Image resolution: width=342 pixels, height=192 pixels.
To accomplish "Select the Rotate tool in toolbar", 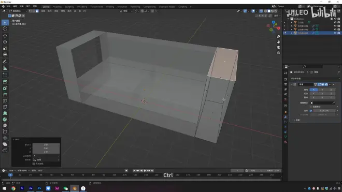I will [x=5, y=42].
